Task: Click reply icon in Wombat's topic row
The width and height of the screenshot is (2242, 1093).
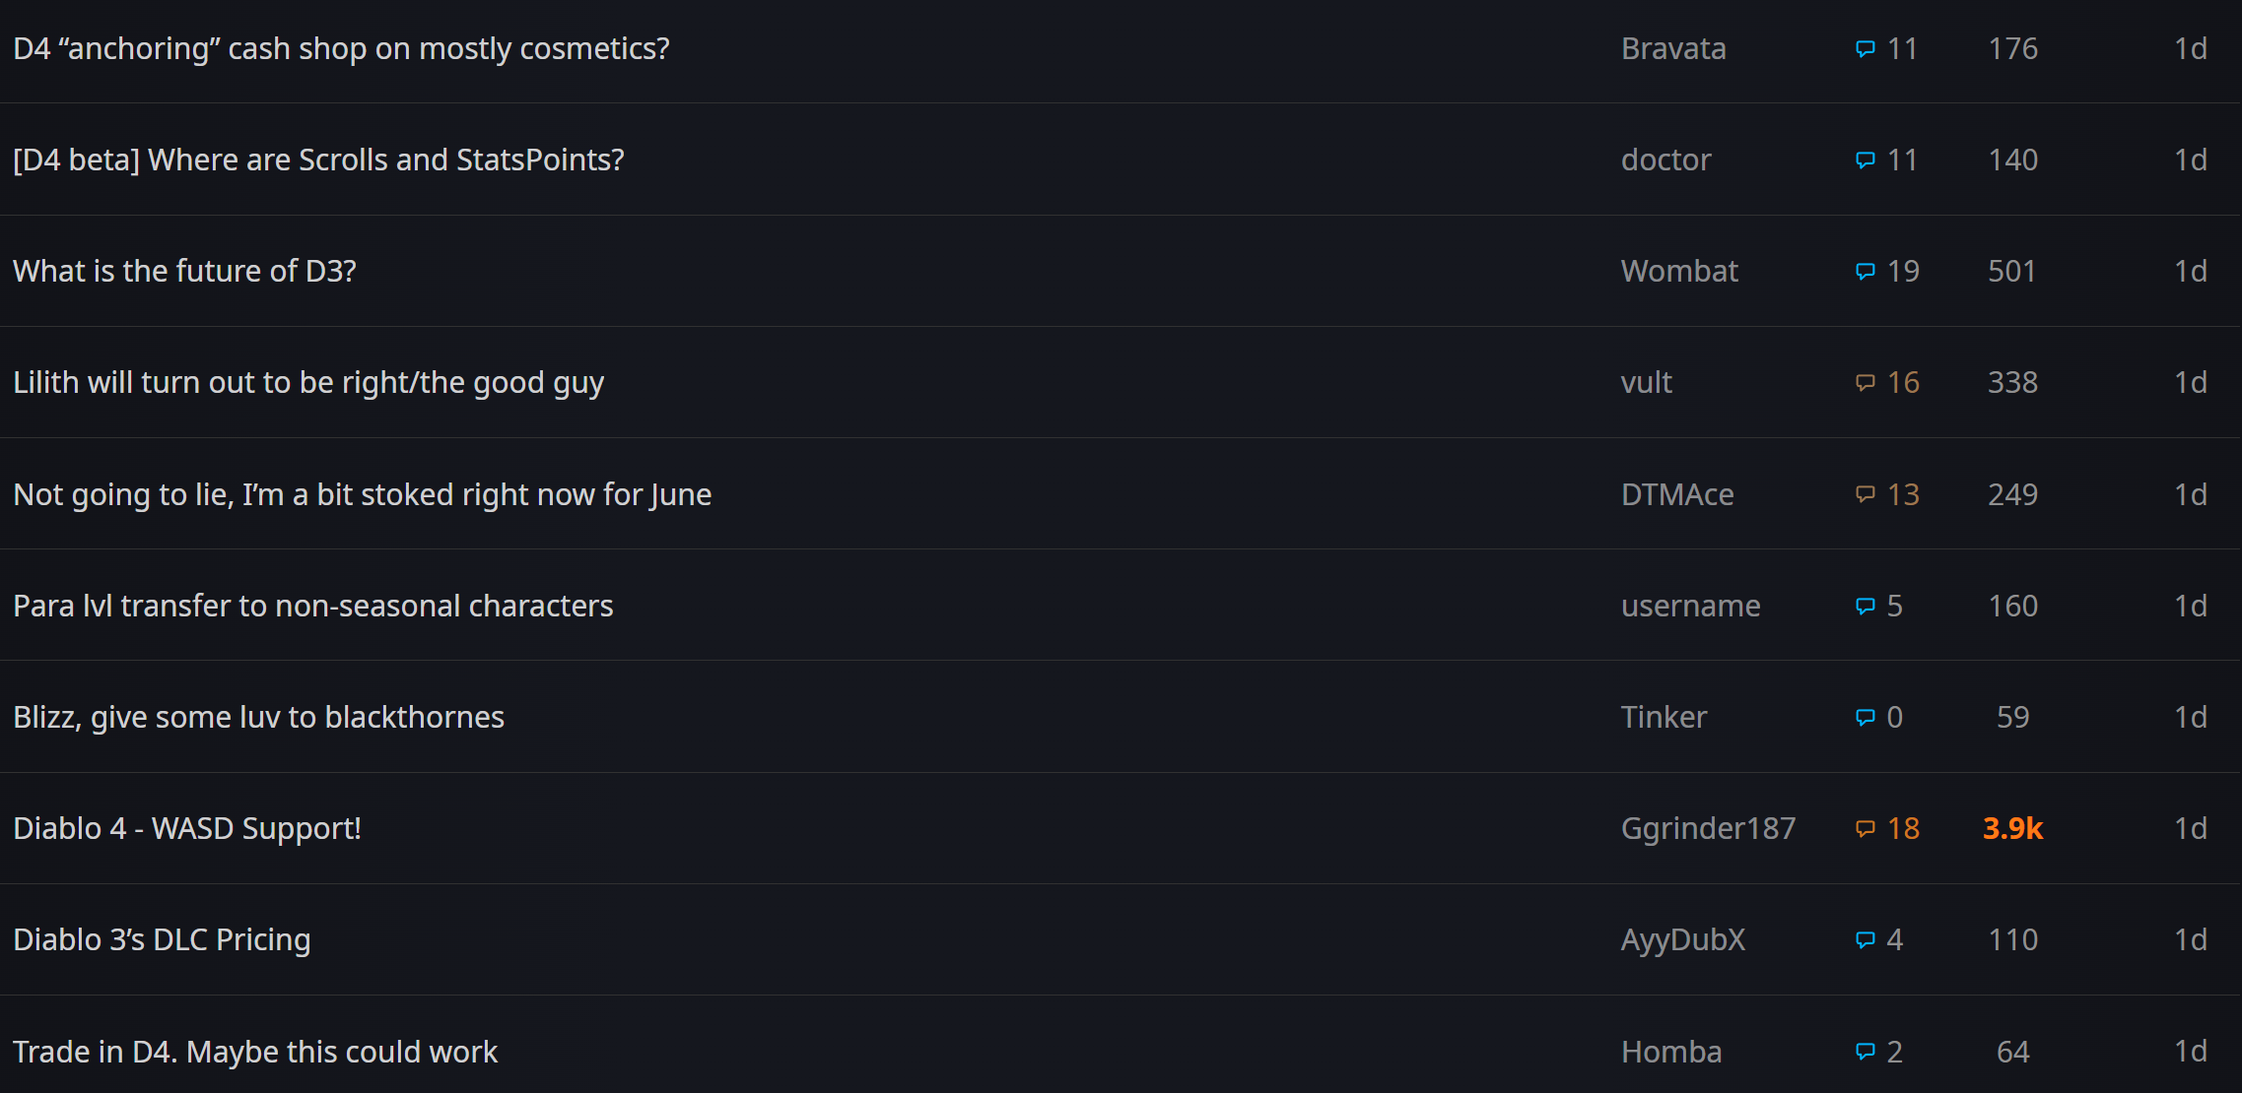Action: coord(1865,272)
